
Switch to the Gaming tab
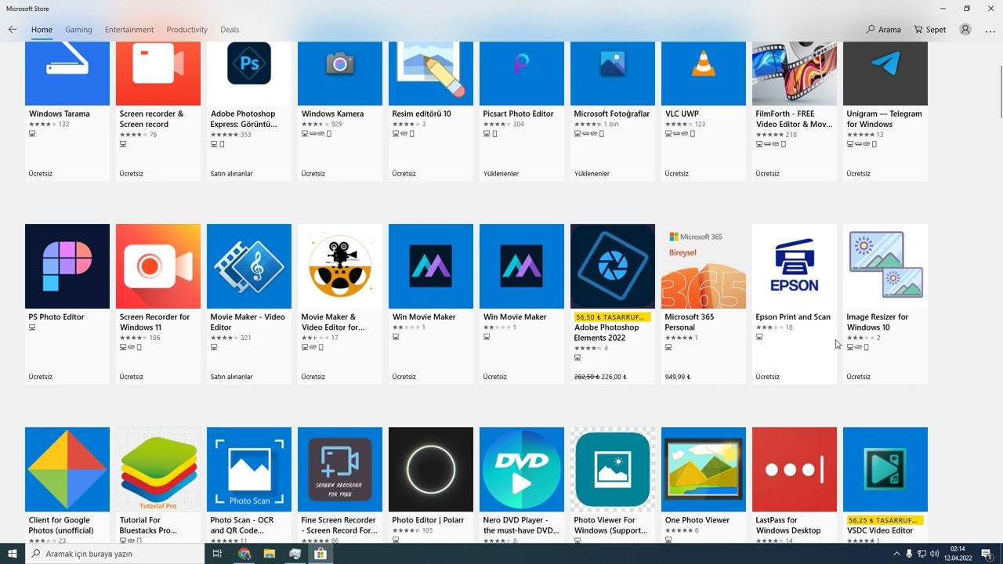[x=78, y=30]
